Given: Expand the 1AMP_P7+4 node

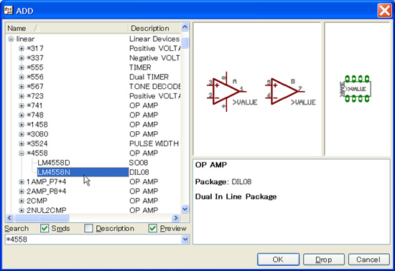Looking at the screenshot, I should pyautogui.click(x=22, y=182).
